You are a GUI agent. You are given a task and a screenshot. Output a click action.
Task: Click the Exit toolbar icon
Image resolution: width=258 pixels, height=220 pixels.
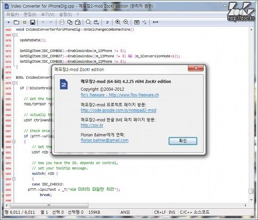(x=156, y=22)
